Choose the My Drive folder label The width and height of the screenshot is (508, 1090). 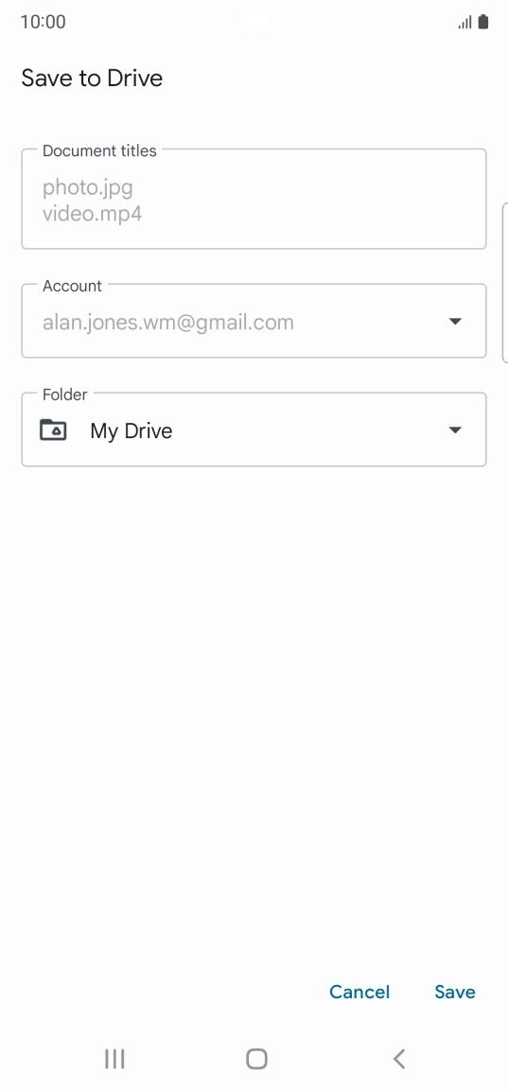click(131, 431)
